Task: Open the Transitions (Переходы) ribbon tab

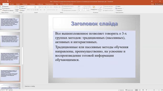Action: pos(25,4)
